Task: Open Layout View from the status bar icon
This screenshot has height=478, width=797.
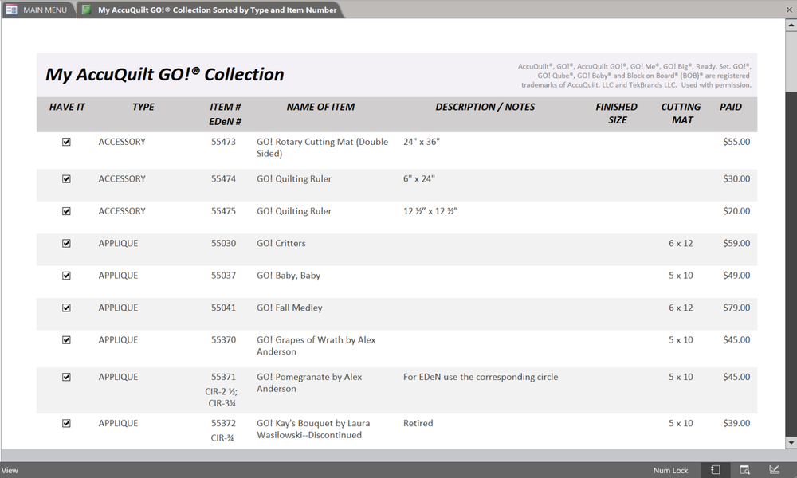Action: (775, 470)
